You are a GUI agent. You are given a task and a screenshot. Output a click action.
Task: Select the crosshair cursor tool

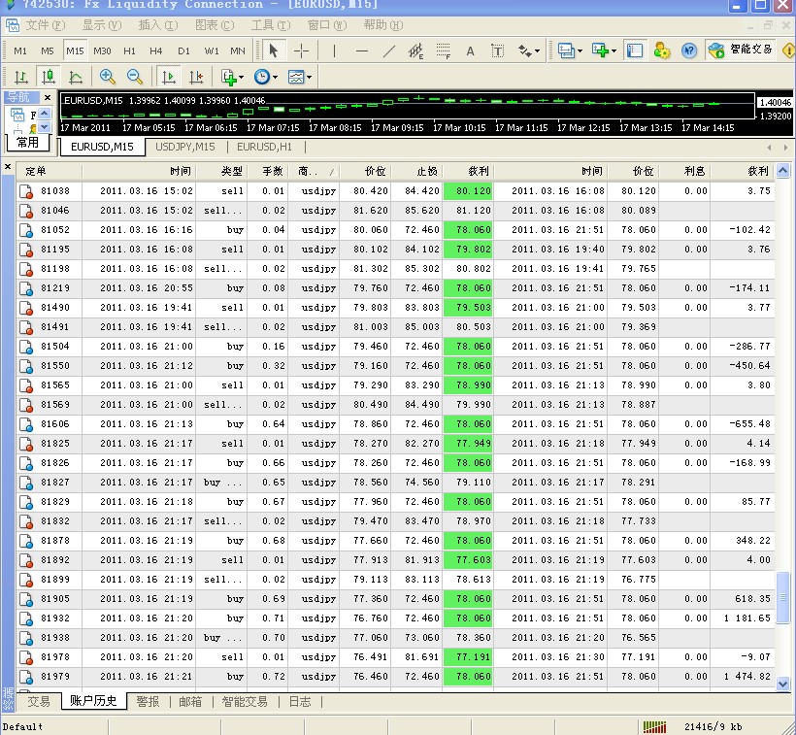point(302,50)
